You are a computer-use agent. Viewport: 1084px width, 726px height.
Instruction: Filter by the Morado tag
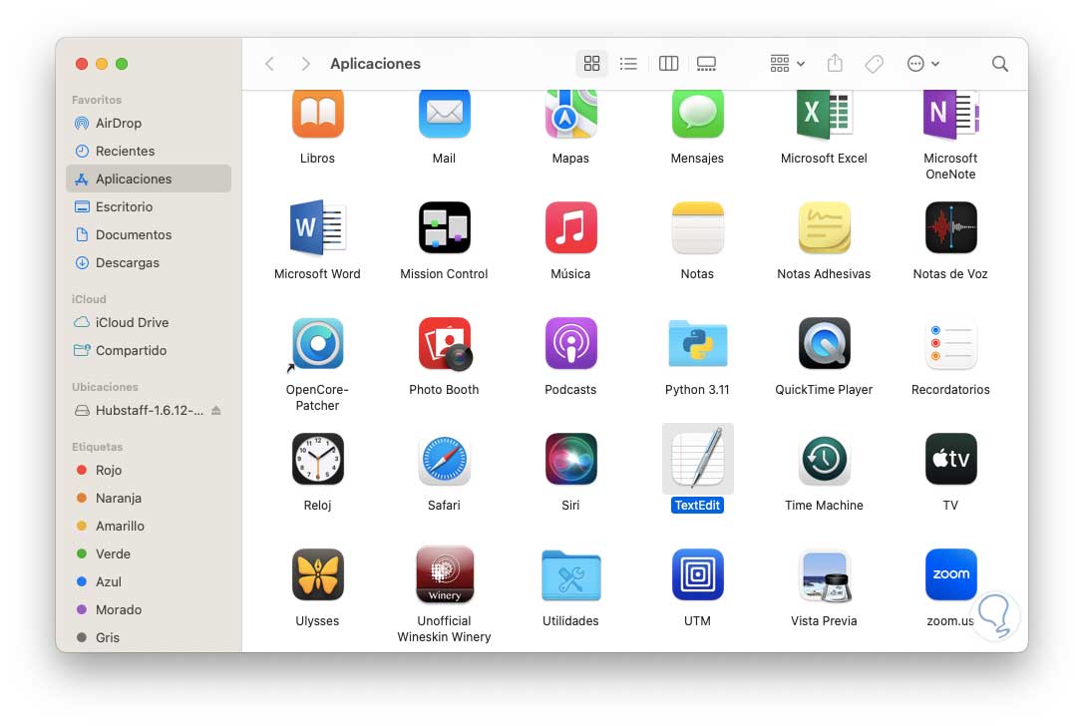(x=149, y=610)
